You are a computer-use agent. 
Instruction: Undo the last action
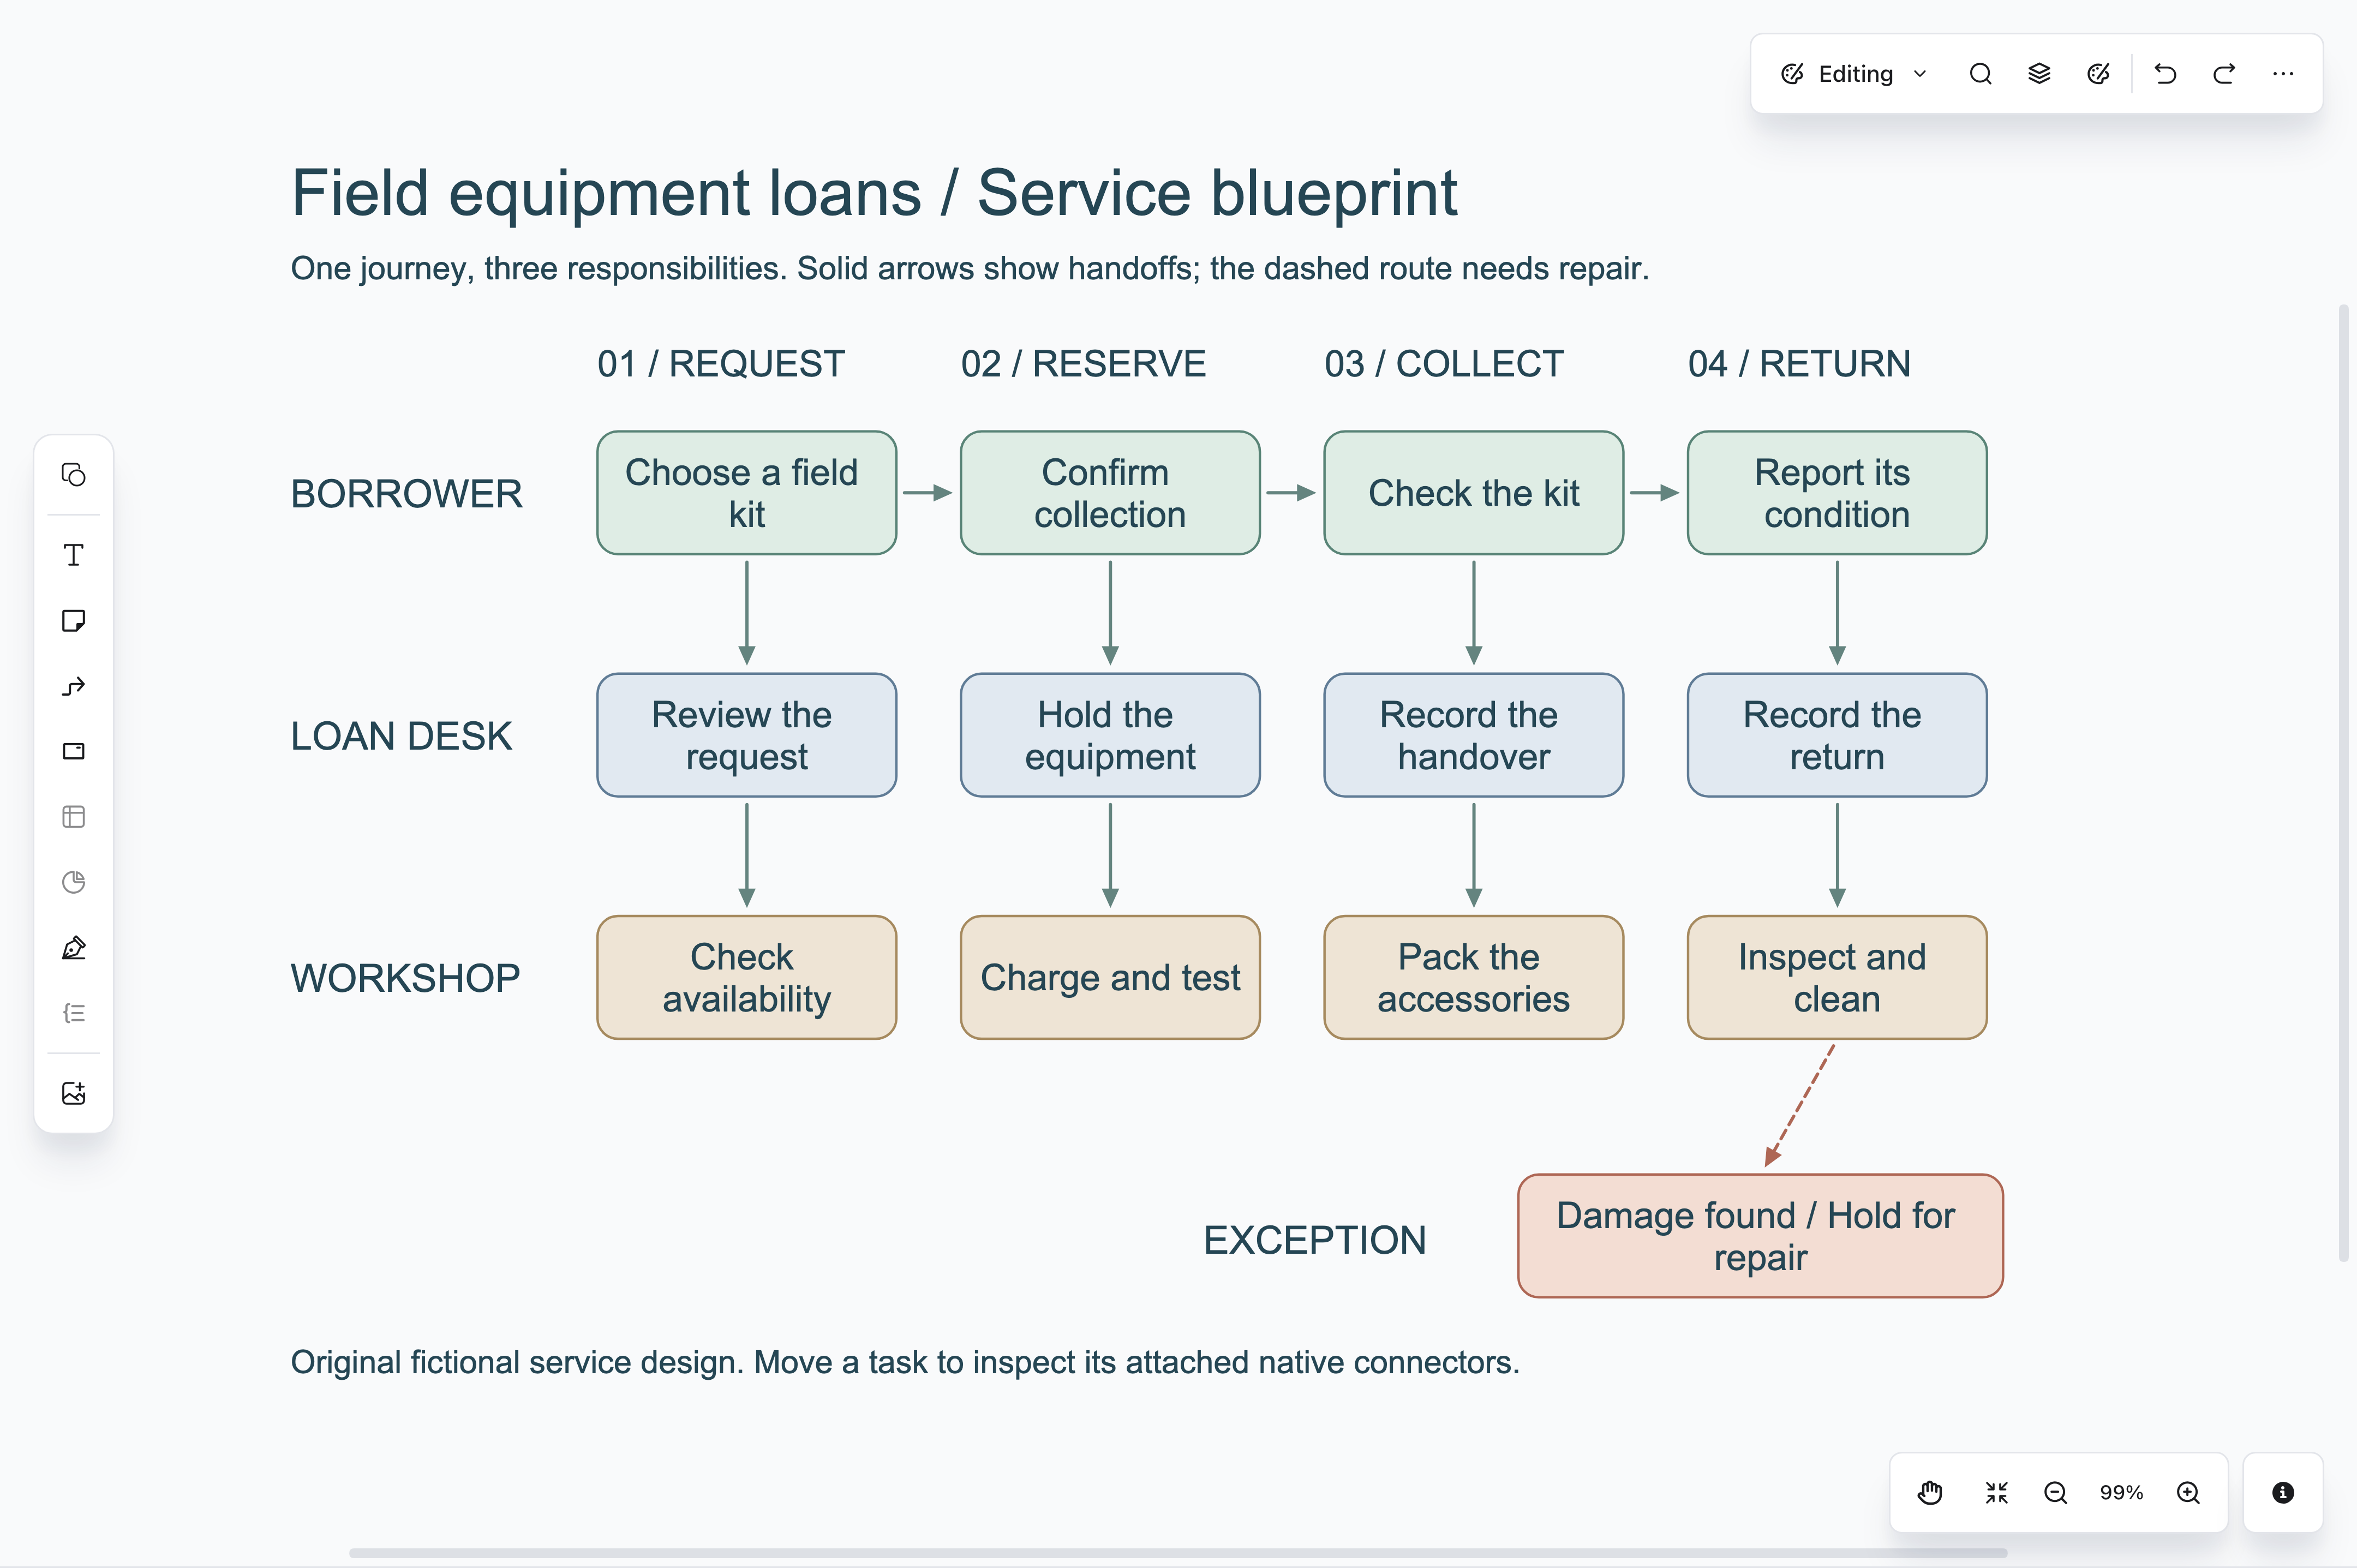coord(2165,74)
